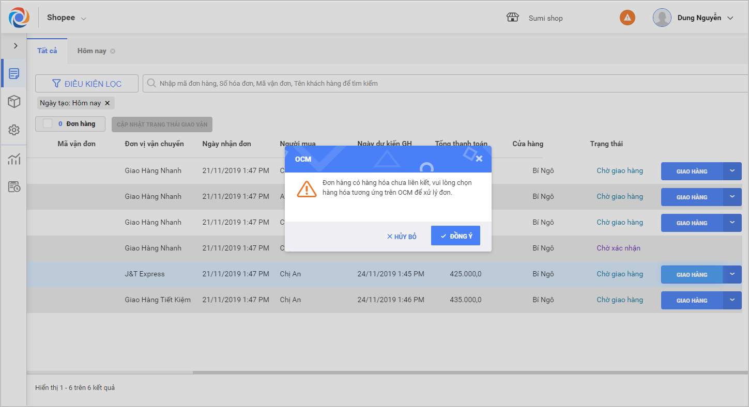Expand the Shopee channel dropdown

tap(84, 19)
